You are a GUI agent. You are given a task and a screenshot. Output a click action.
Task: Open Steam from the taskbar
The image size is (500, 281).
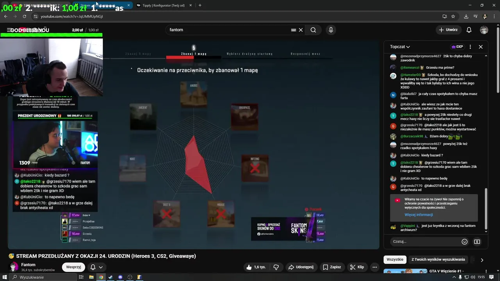[x=111, y=277]
